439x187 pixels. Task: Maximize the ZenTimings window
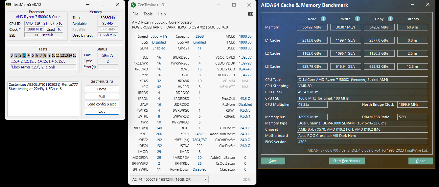[234, 5]
